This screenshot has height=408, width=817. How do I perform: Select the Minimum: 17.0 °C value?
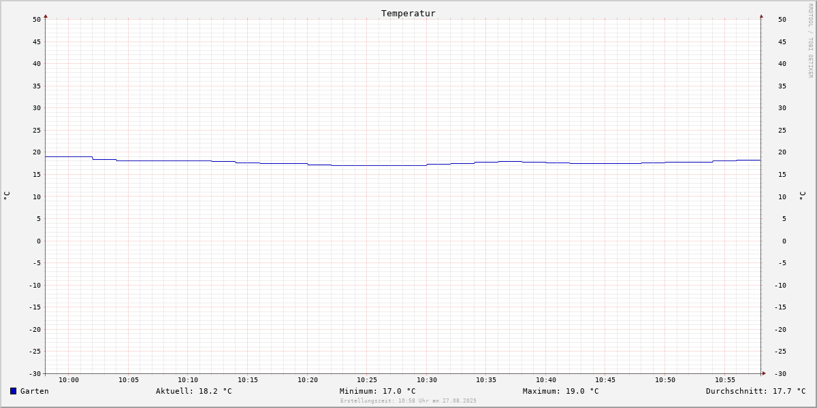point(378,391)
